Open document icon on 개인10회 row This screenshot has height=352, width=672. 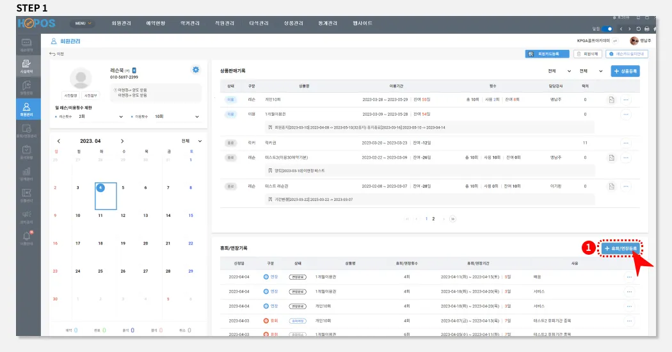611,100
